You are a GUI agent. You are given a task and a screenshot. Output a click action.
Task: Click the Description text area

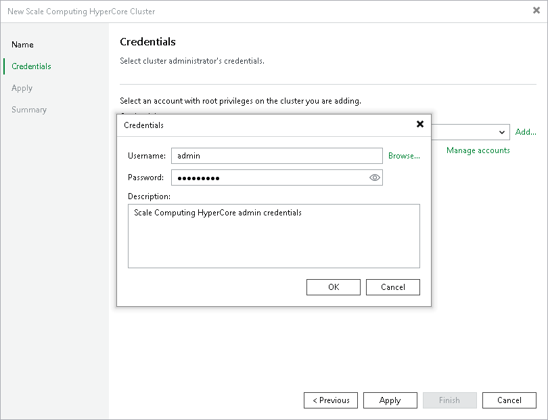tap(273, 236)
